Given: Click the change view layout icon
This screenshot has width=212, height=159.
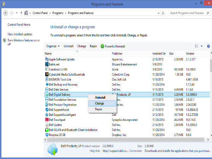Looking at the screenshot, I should coord(197,46).
